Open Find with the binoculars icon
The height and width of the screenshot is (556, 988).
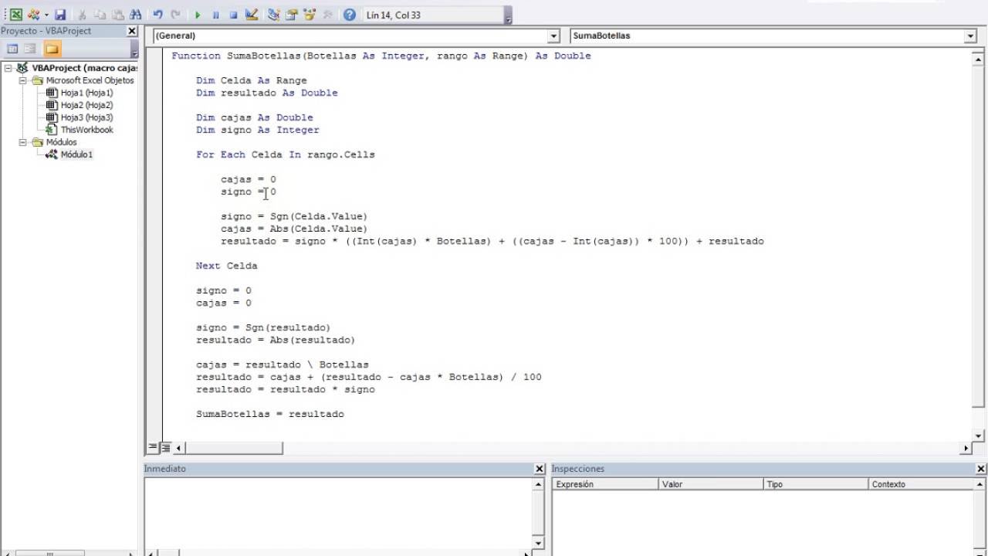click(x=135, y=15)
